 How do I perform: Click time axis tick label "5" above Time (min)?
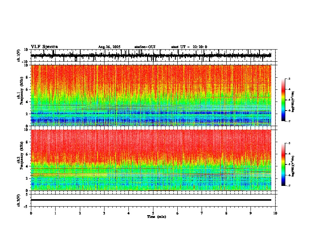pos(153,213)
